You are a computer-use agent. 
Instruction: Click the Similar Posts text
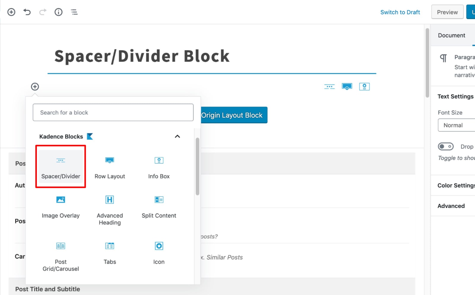tap(225, 257)
